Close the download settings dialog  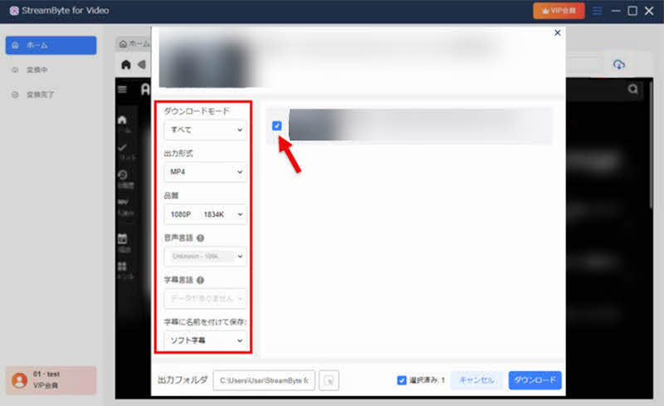click(557, 33)
